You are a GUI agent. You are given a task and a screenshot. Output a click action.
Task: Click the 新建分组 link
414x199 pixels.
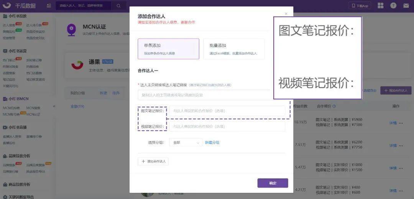point(212,142)
